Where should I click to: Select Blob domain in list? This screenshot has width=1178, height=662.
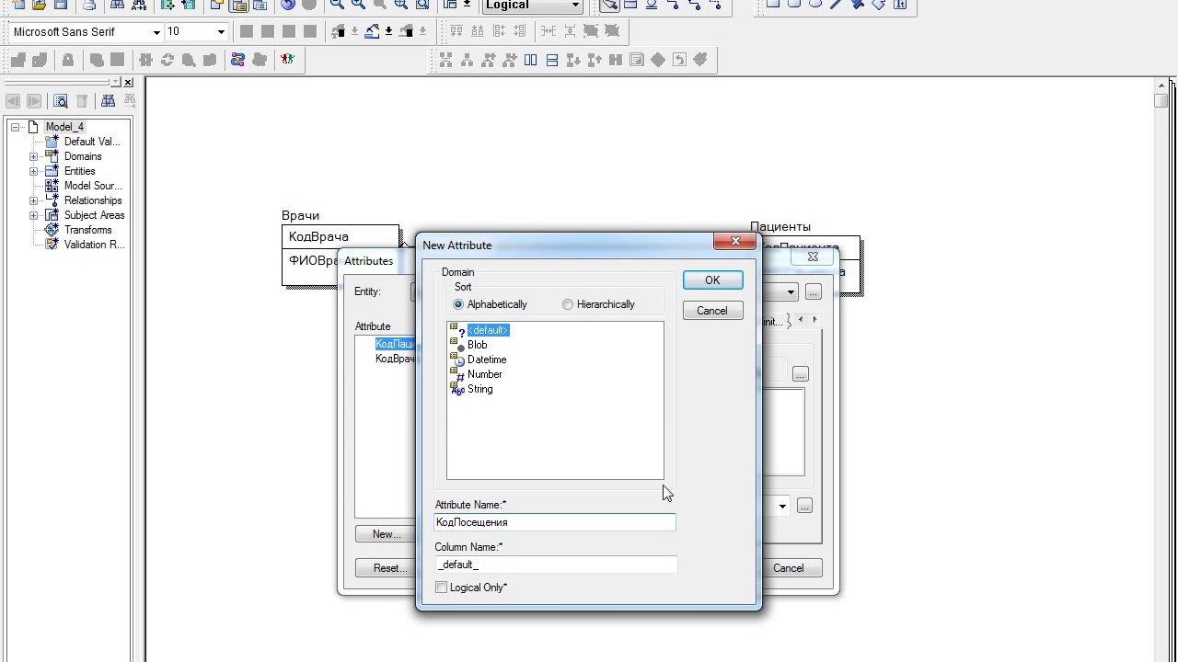477,345
